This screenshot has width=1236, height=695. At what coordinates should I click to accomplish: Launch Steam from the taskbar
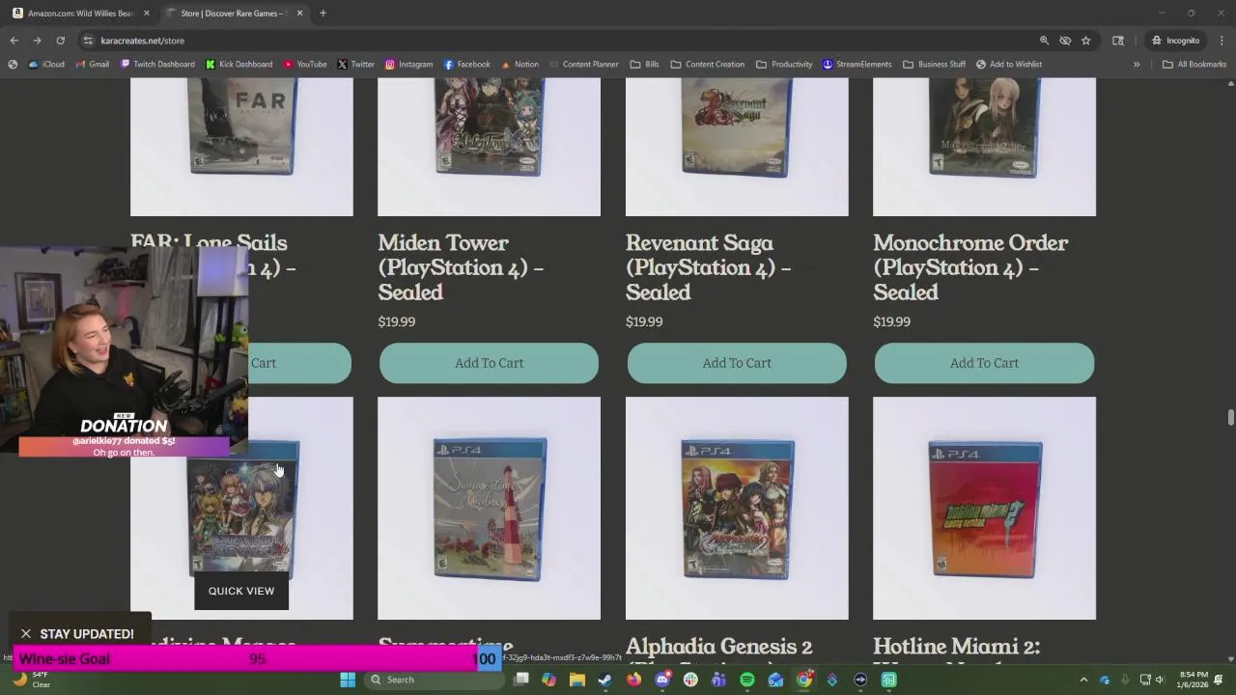[x=604, y=680]
